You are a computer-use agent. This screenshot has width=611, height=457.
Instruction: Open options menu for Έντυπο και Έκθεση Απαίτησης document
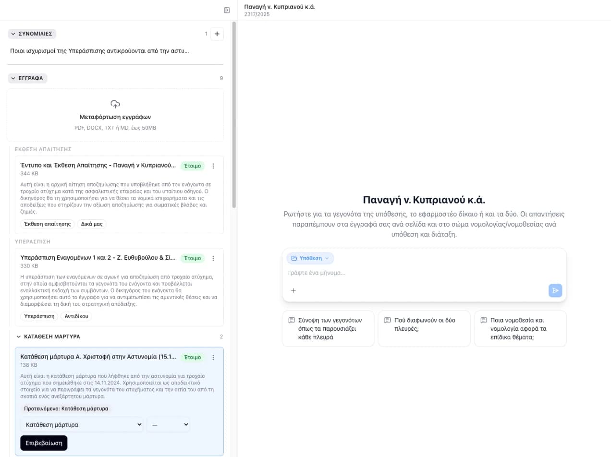pyautogui.click(x=213, y=166)
